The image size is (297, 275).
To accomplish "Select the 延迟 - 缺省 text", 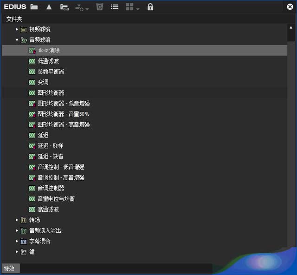I will (x=51, y=157).
